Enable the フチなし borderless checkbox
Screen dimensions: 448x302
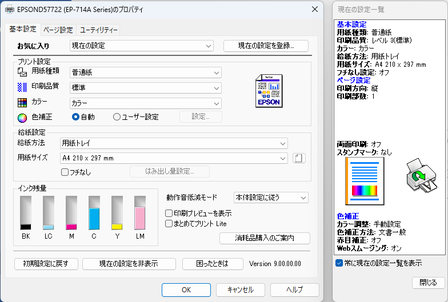pyautogui.click(x=65, y=172)
